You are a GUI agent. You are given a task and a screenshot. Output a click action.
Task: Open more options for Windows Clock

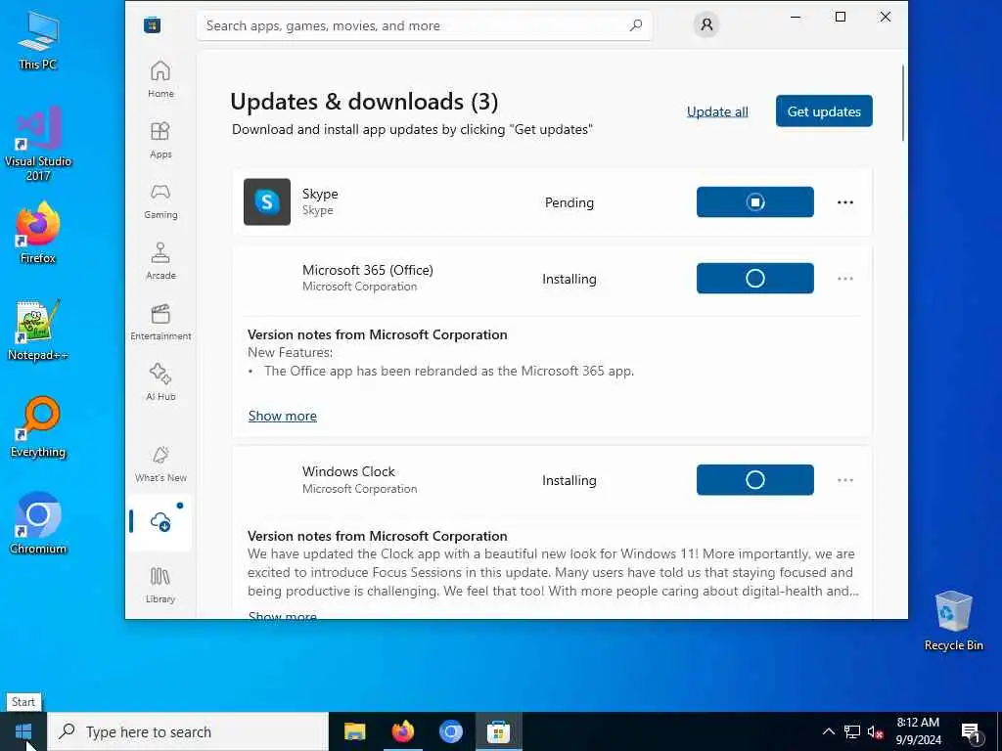tap(844, 479)
